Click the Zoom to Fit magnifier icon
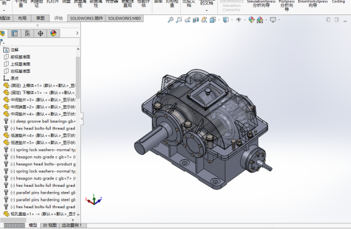 tap(171, 20)
